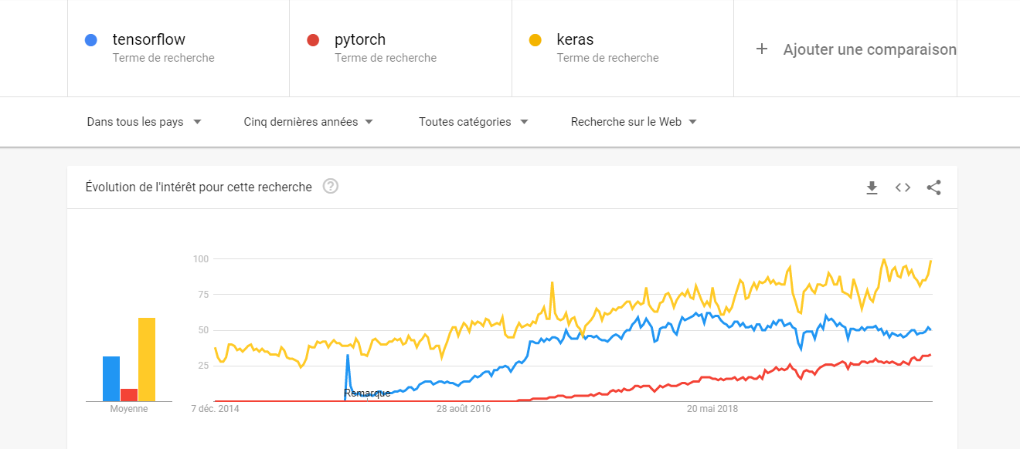1020x449 pixels.
Task: Open the "Toutes catégories" dropdown
Action: pyautogui.click(x=473, y=122)
